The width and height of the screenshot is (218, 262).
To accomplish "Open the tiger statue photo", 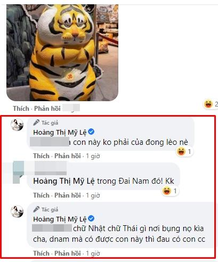I will pos(62,53).
